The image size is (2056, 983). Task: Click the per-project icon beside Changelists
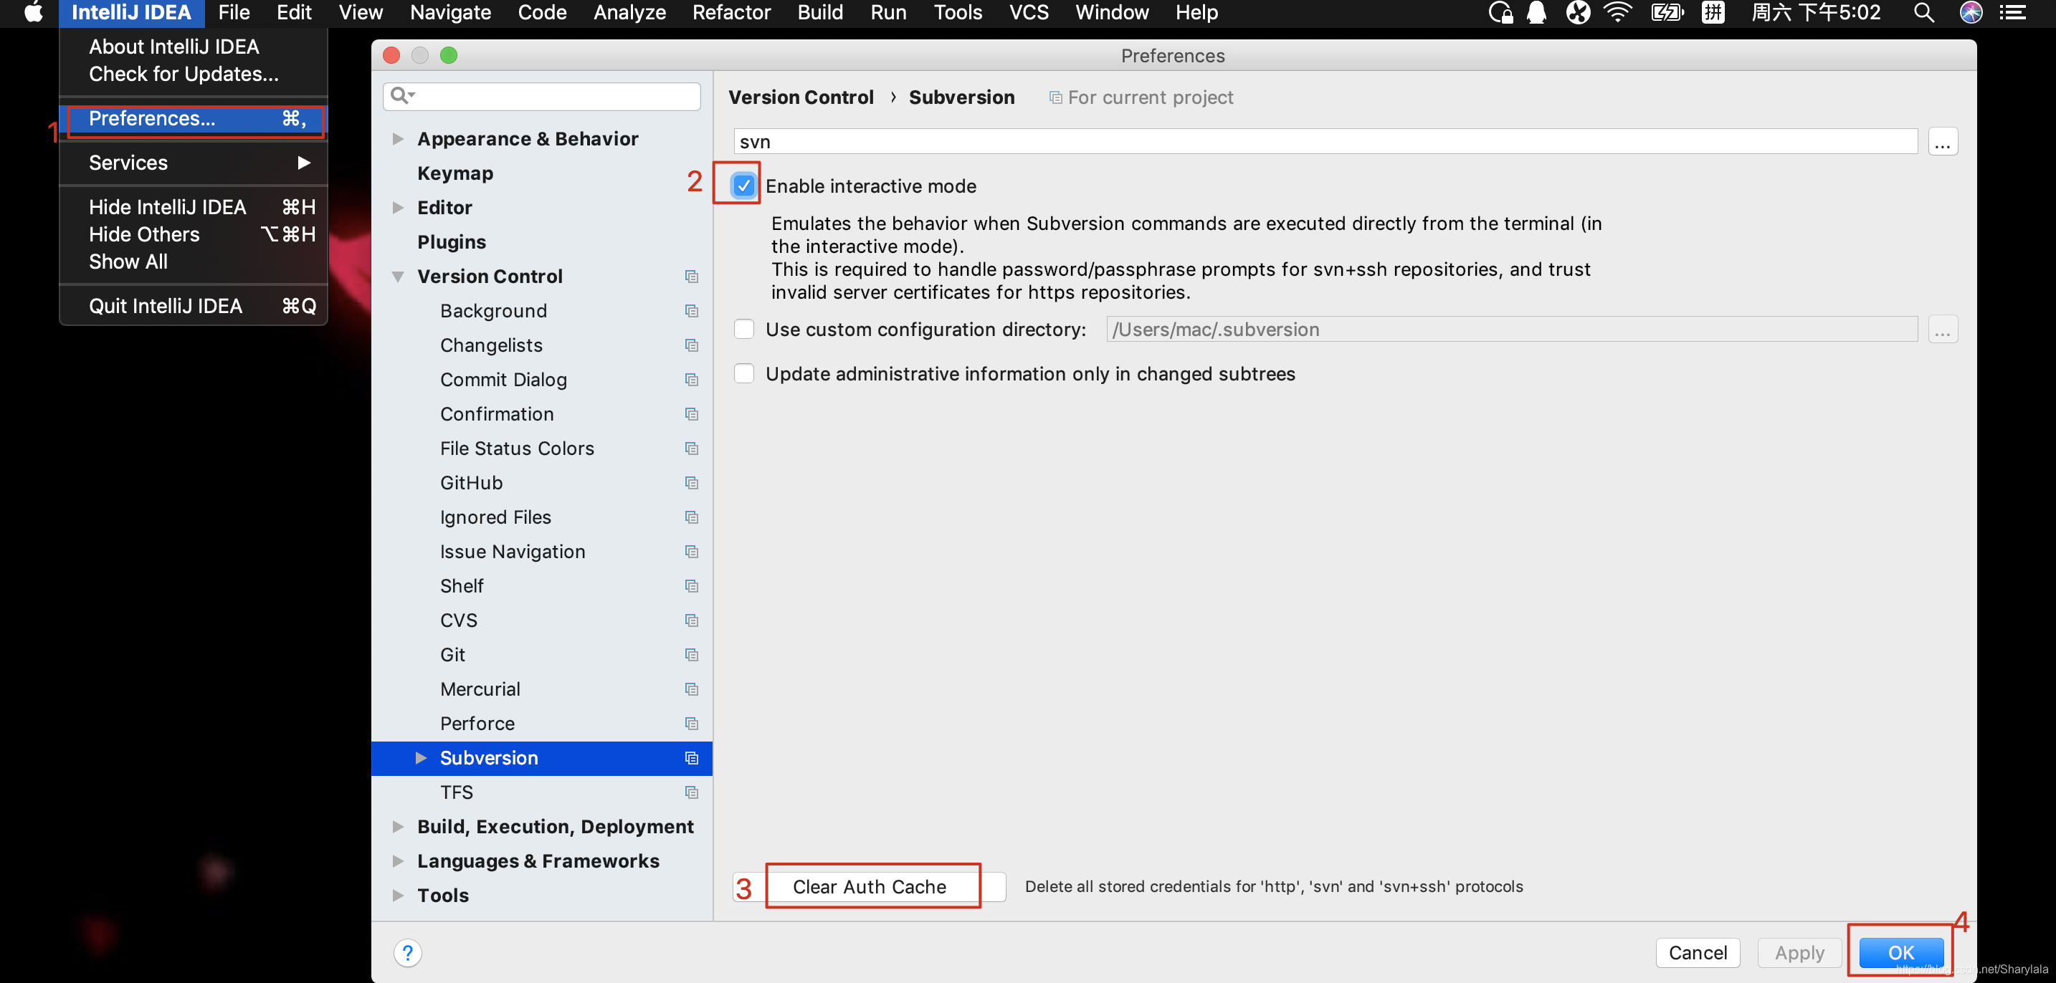691,345
